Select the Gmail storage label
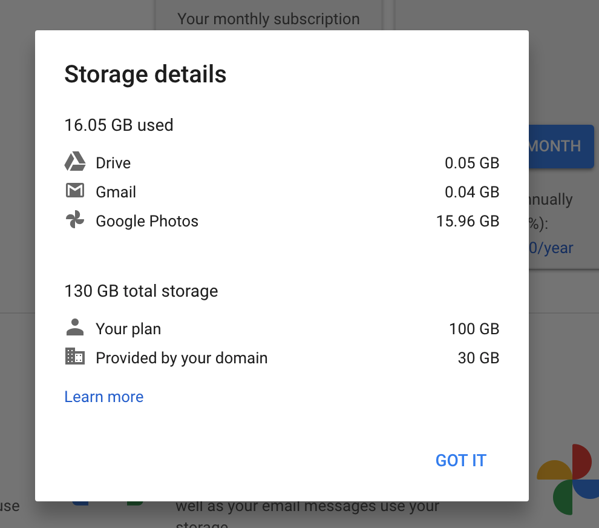This screenshot has height=528, width=599. point(116,192)
